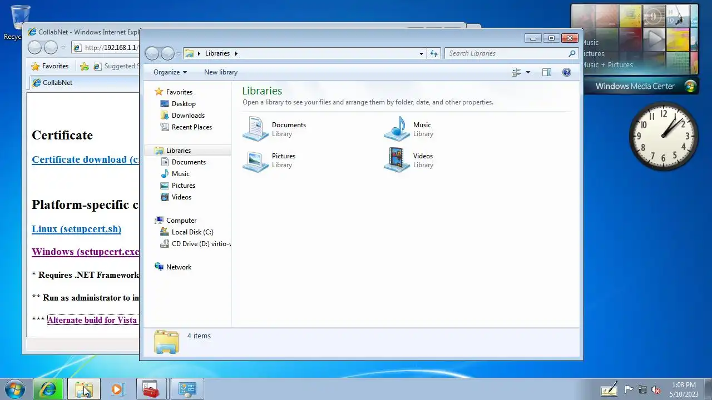Show the preview pane

coord(547,72)
